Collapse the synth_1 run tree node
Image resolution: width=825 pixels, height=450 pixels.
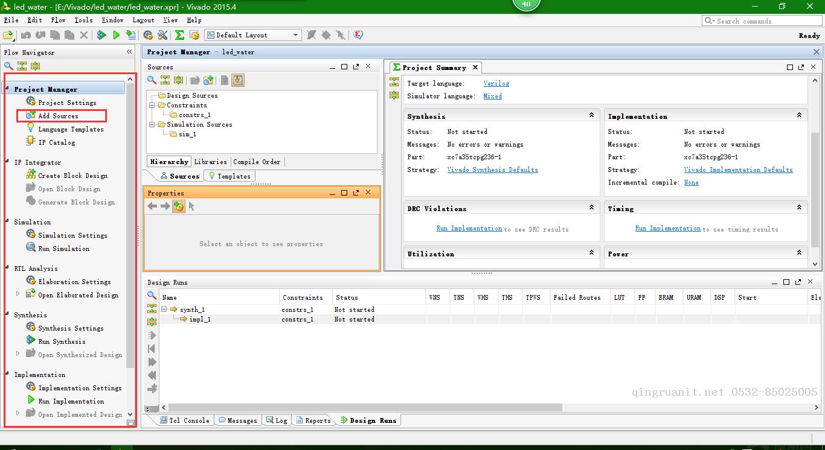pos(164,309)
